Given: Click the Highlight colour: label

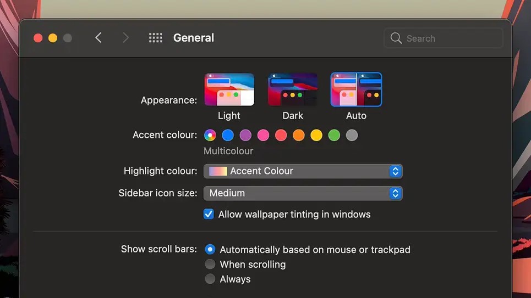Looking at the screenshot, I should pyautogui.click(x=160, y=171).
